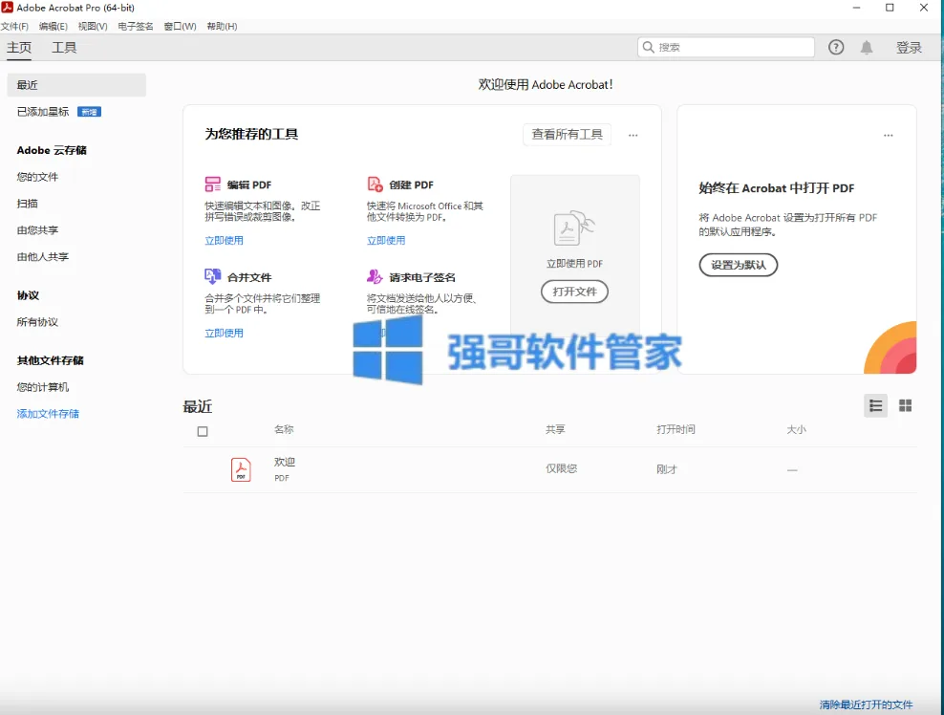
Task: Switch to the 工具 tab
Action: click(64, 48)
